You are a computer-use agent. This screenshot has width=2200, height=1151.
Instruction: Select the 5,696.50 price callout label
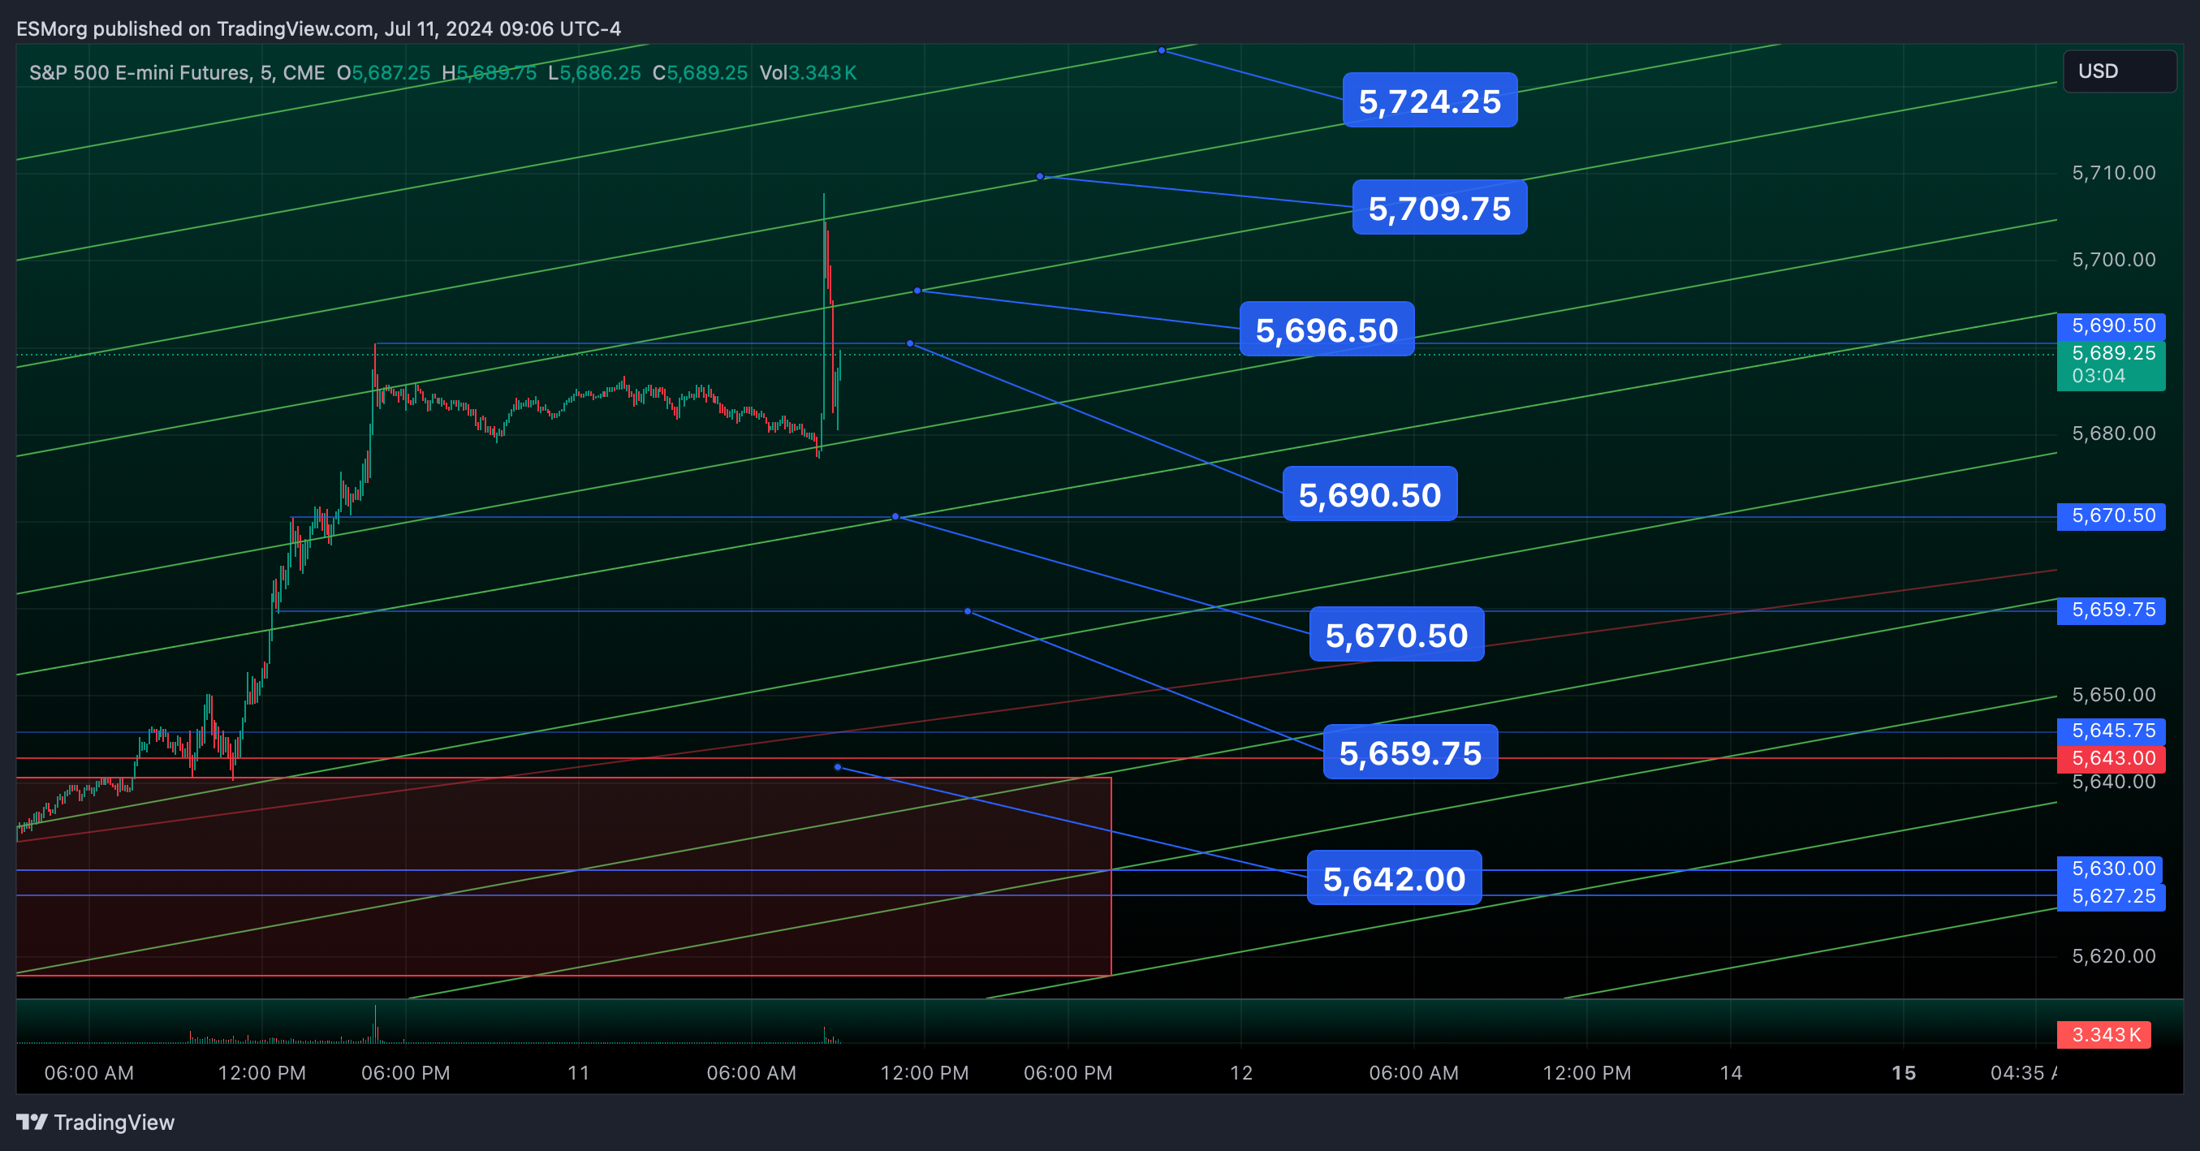(x=1326, y=330)
